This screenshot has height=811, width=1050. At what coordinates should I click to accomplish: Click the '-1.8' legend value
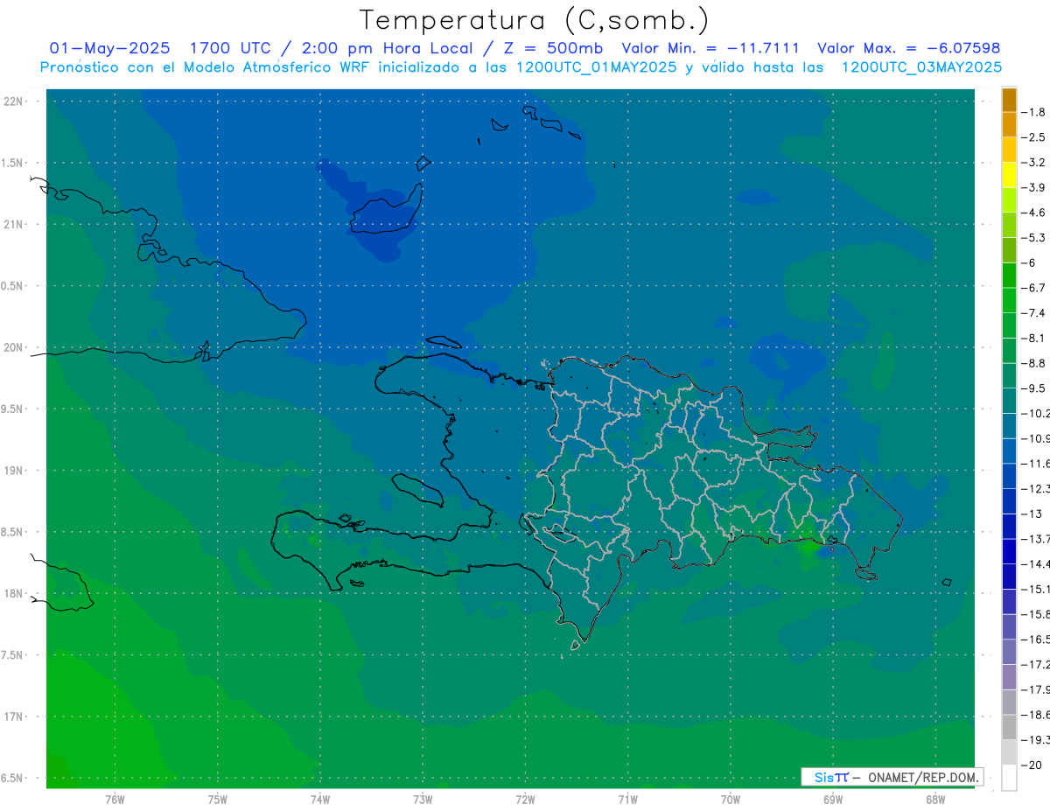point(1033,112)
